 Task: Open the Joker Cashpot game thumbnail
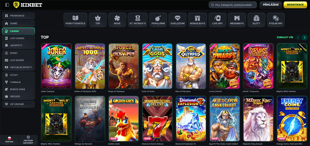click(56, 66)
